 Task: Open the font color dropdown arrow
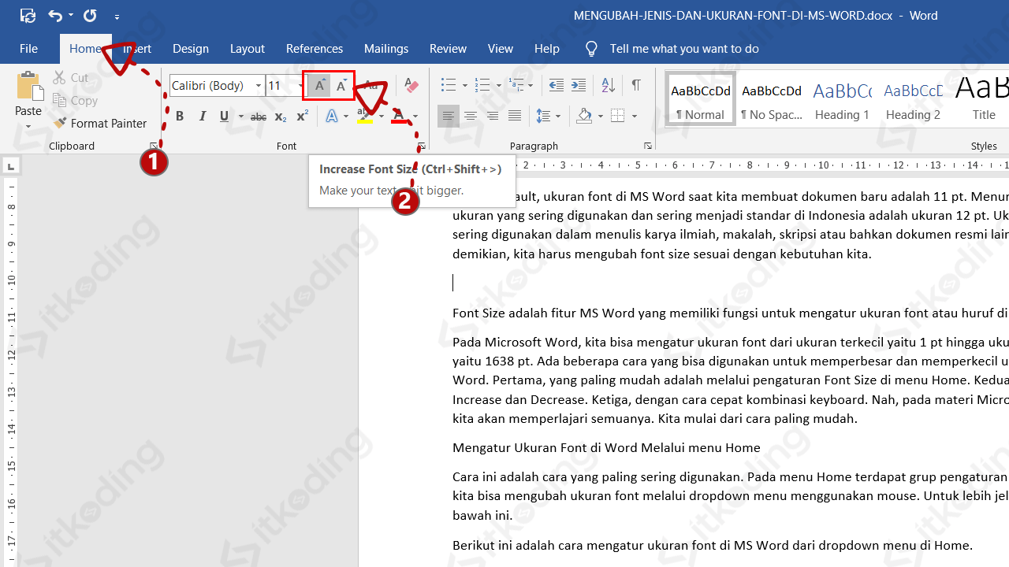[415, 117]
